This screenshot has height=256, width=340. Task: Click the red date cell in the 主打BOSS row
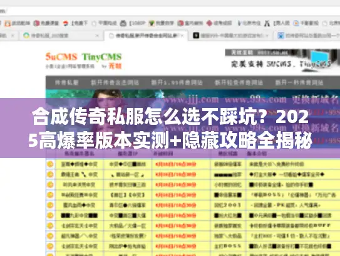tap(181, 246)
